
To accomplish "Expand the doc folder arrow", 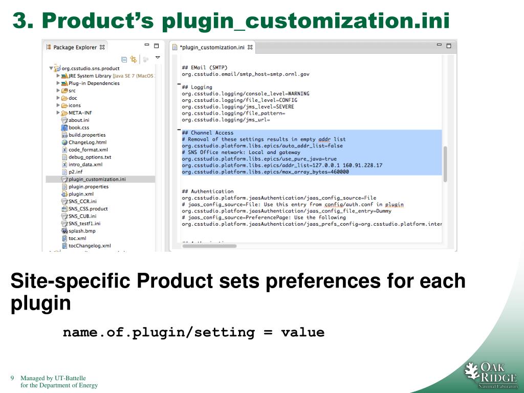I will 58,98.
